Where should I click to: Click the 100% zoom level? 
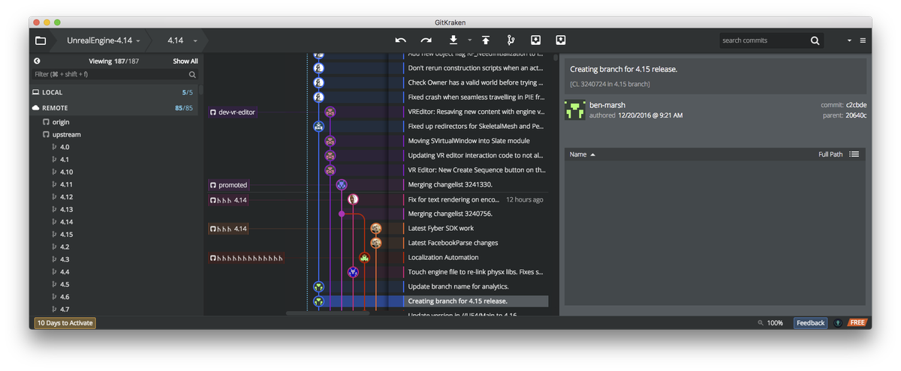coord(775,323)
